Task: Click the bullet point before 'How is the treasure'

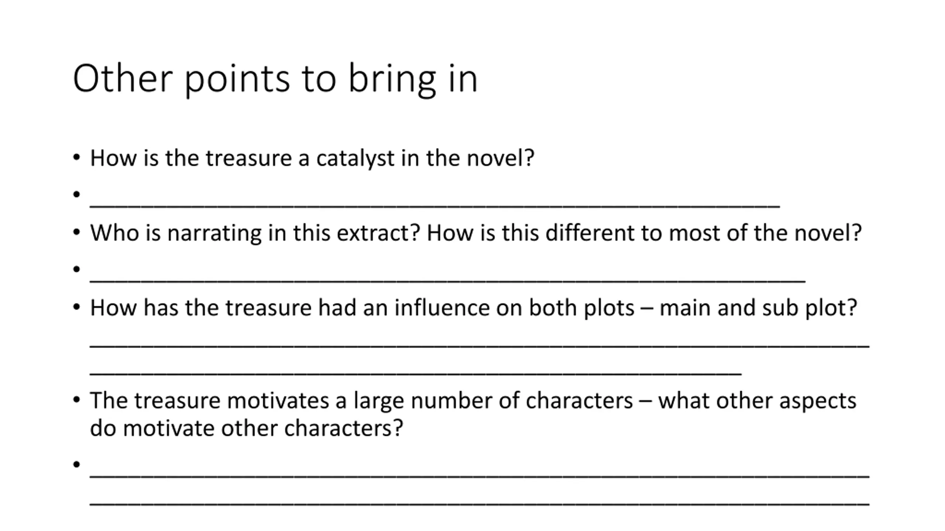Action: coord(76,157)
